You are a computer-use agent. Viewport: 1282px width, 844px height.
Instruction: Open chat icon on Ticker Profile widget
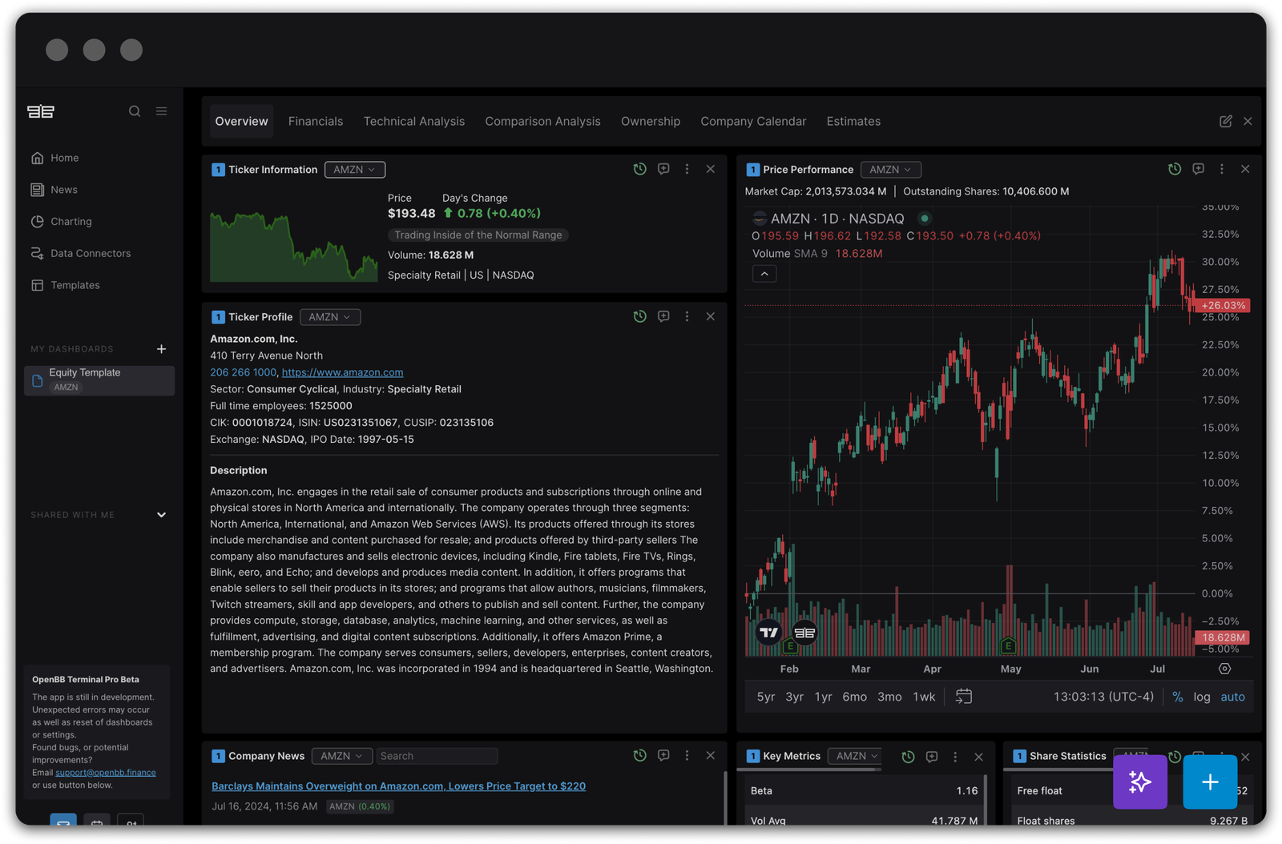coord(663,316)
